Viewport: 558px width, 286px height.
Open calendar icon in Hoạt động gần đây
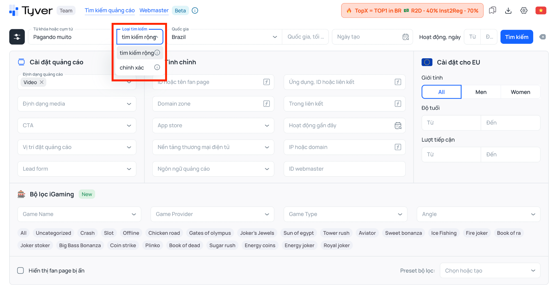[x=398, y=125]
